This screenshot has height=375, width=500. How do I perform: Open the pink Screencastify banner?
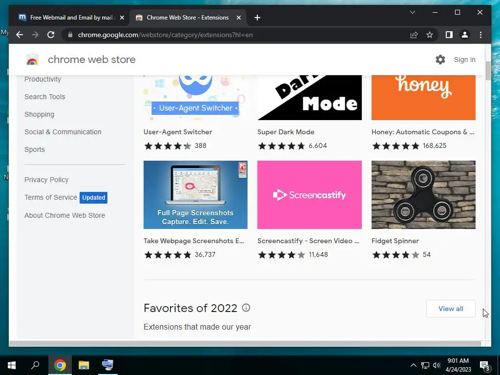point(309,194)
